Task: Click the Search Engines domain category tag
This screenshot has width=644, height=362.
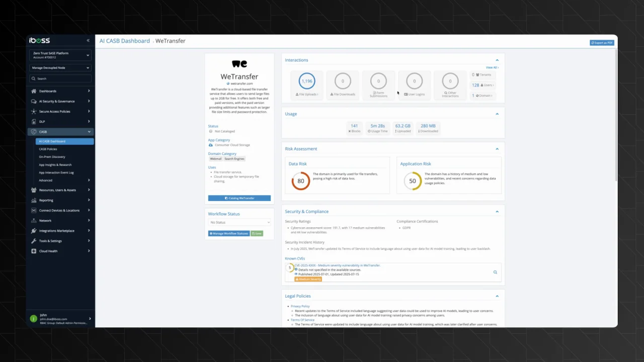Action: [x=234, y=159]
